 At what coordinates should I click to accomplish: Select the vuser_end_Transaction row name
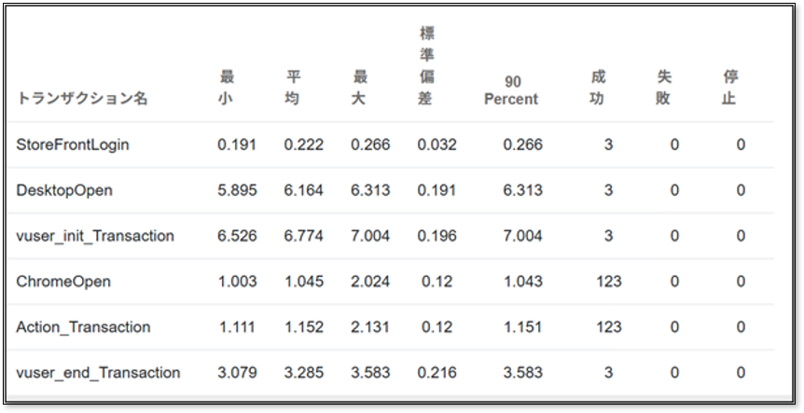pyautogui.click(x=98, y=373)
